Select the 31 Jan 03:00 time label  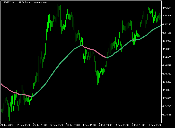74,125
